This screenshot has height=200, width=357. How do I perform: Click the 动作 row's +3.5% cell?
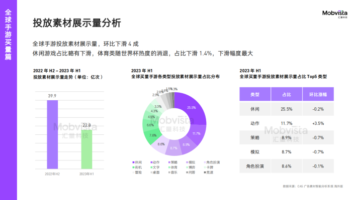coord(318,123)
